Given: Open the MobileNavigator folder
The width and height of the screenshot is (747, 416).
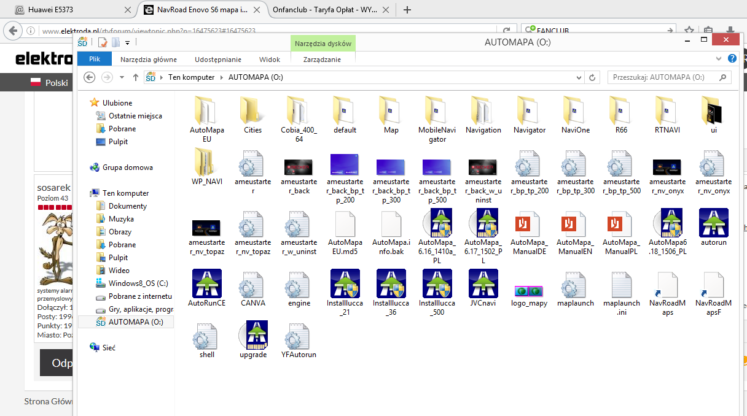Looking at the screenshot, I should pyautogui.click(x=437, y=119).
